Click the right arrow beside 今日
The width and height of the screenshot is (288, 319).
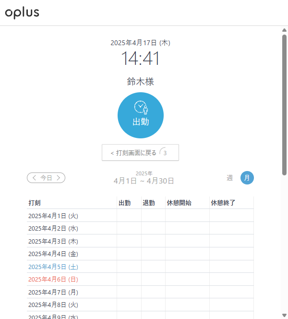click(x=59, y=178)
